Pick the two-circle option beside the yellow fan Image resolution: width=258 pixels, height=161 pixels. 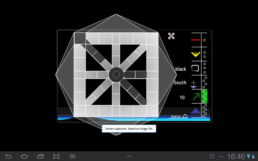click(204, 55)
